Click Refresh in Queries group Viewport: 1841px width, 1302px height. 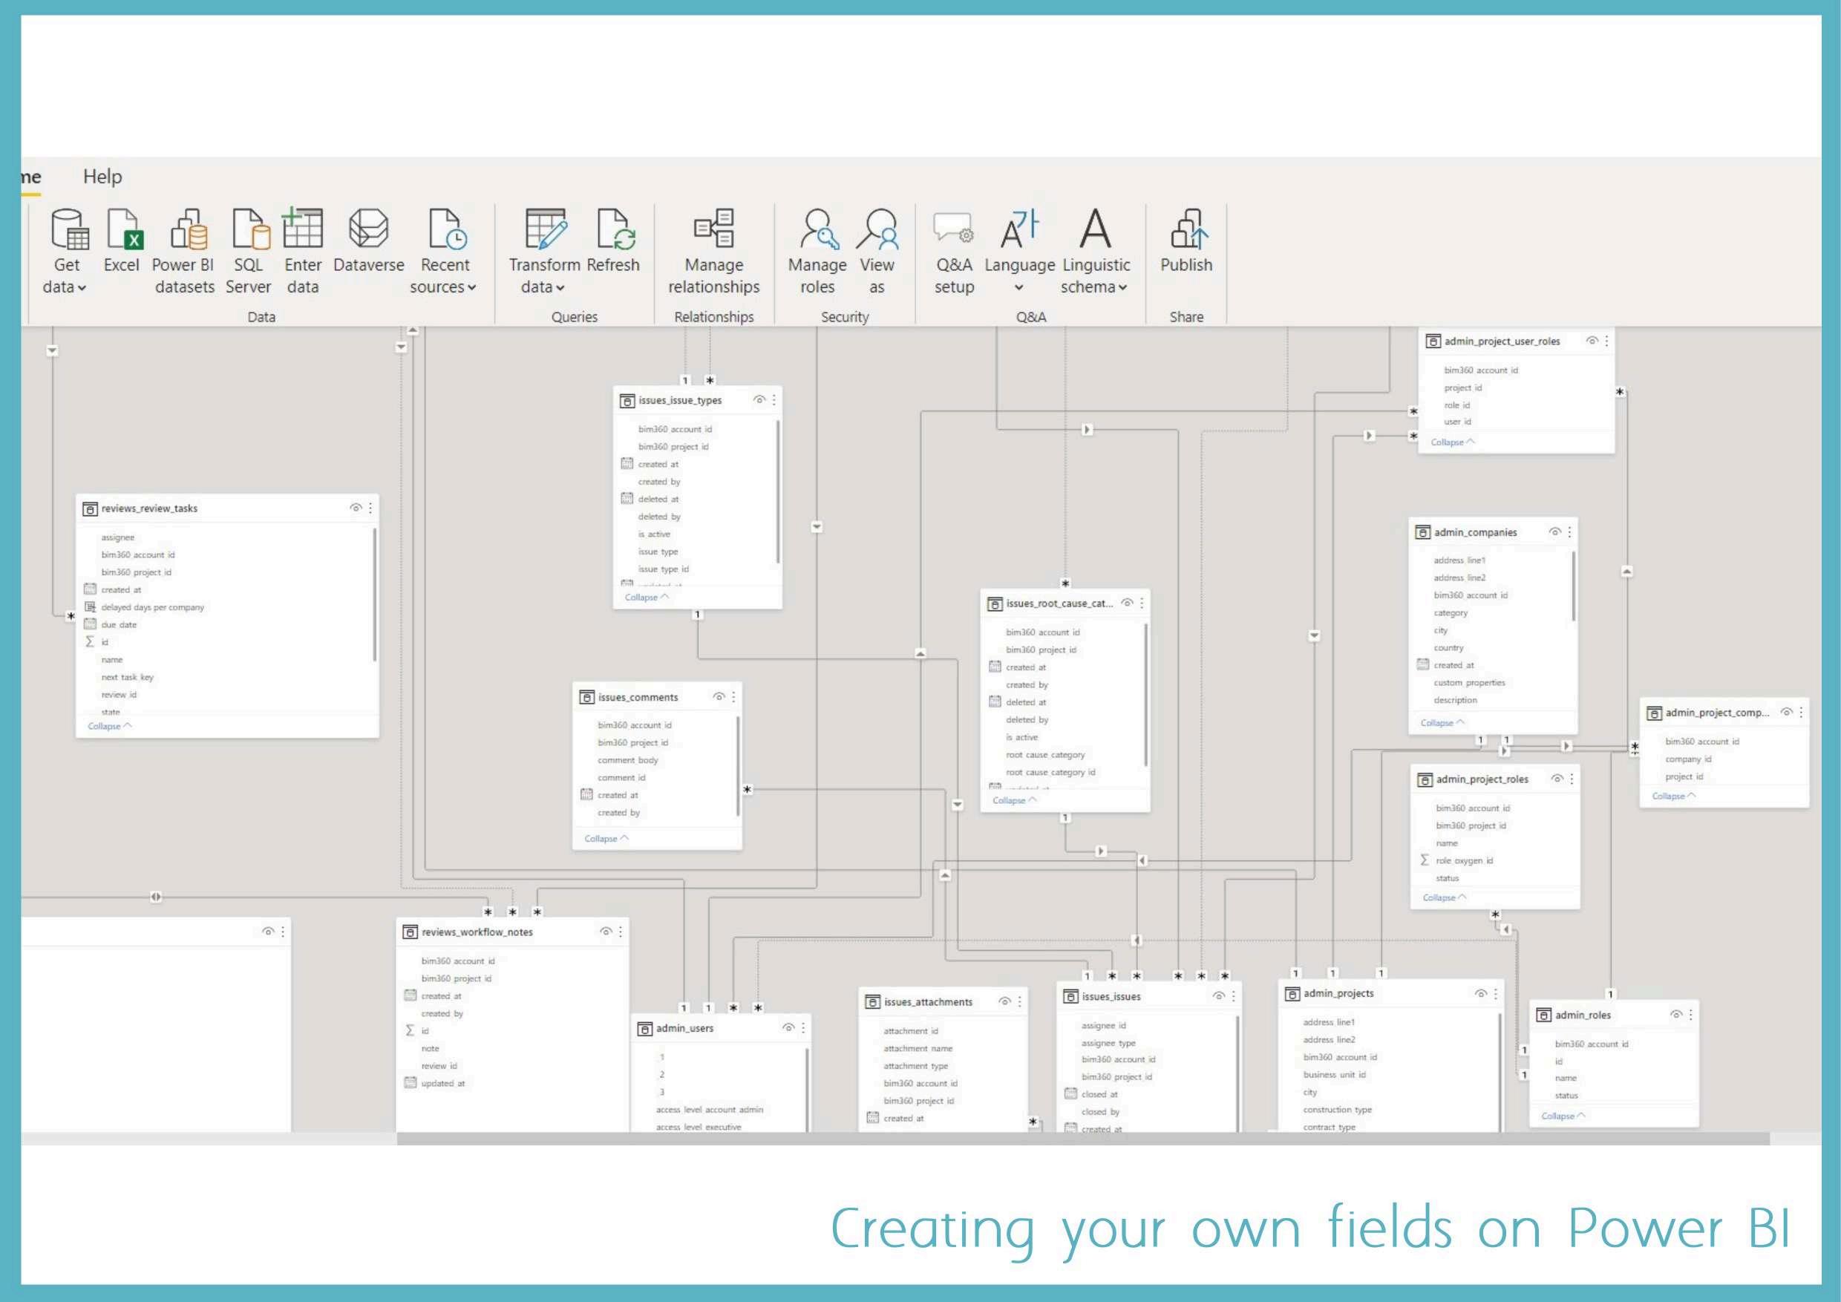[613, 230]
